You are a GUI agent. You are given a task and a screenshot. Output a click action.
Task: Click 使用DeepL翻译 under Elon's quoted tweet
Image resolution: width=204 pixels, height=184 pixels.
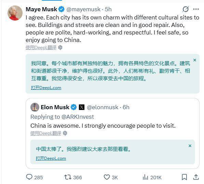pos(46,133)
